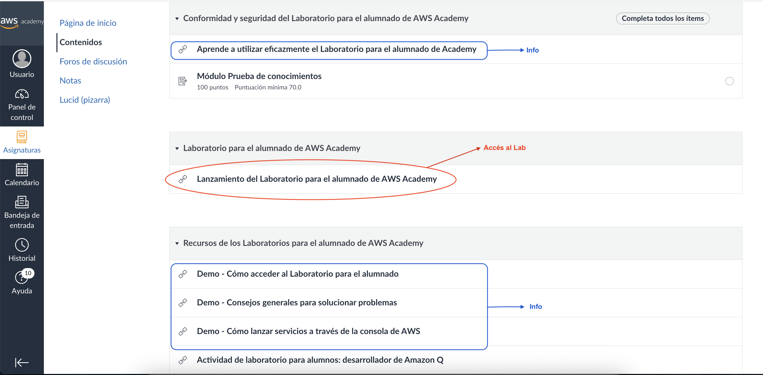Collapse the Conformidad y seguridad module
The width and height of the screenshot is (763, 375).
tap(177, 18)
